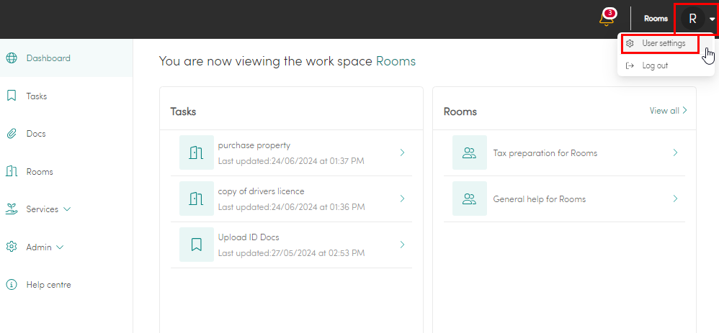Click the Docs paperclip icon
The image size is (719, 333).
pos(12,134)
